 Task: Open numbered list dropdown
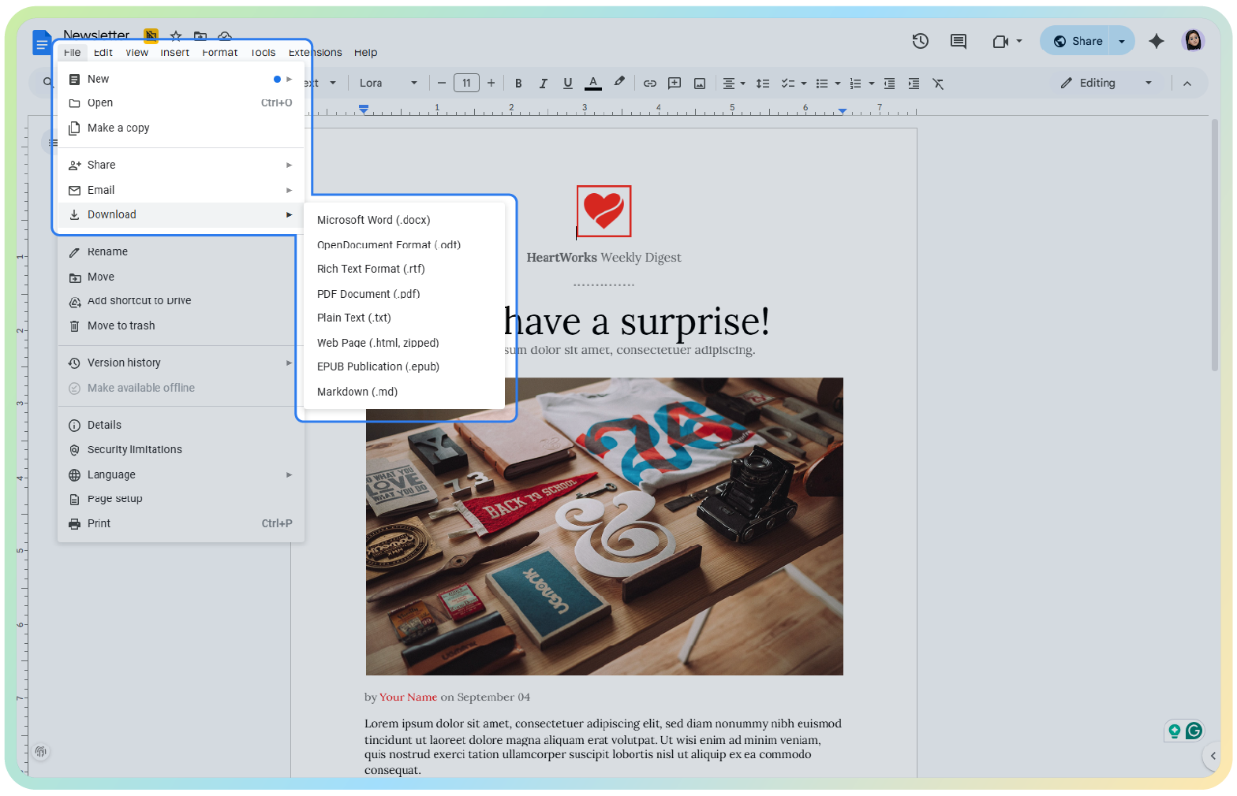pos(861,84)
